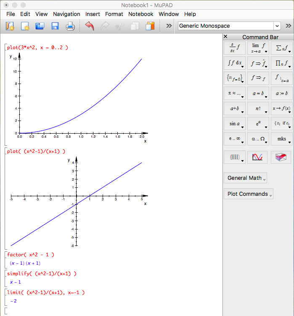
Task: Click the plot((x^2-1)/(x+1)) input line
Action: tap(36, 152)
